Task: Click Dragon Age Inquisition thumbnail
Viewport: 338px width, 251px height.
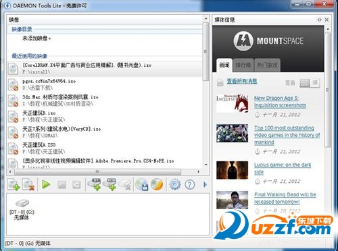Action: coord(232,103)
